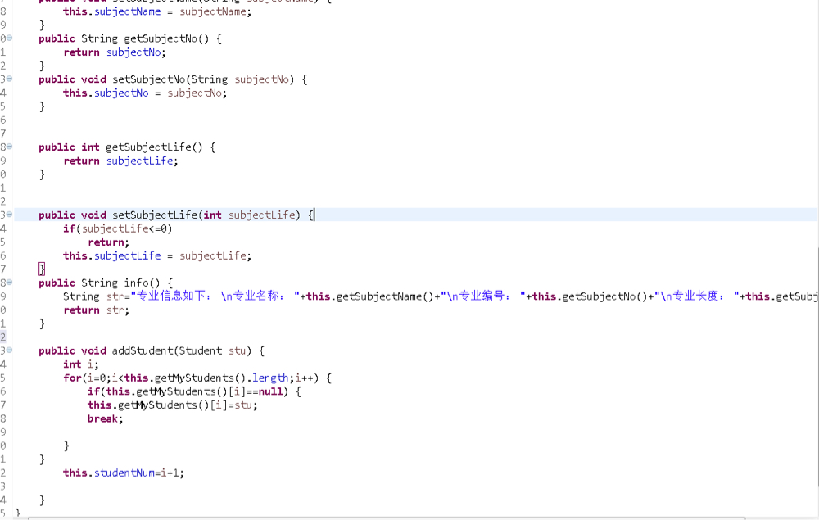
Task: Click the for loop header line
Action: coord(197,378)
